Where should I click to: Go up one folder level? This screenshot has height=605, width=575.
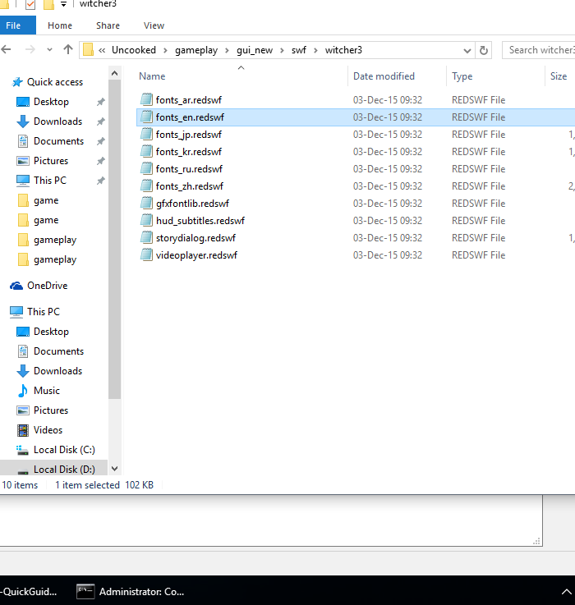68,50
